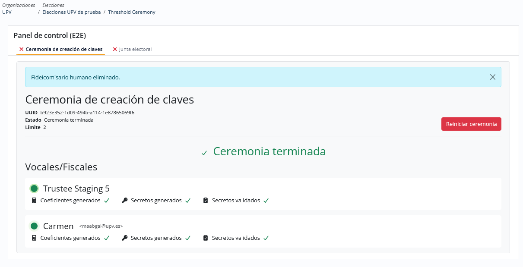Click Trustee Staging 5 green status dot
The image size is (523, 267).
tap(34, 188)
